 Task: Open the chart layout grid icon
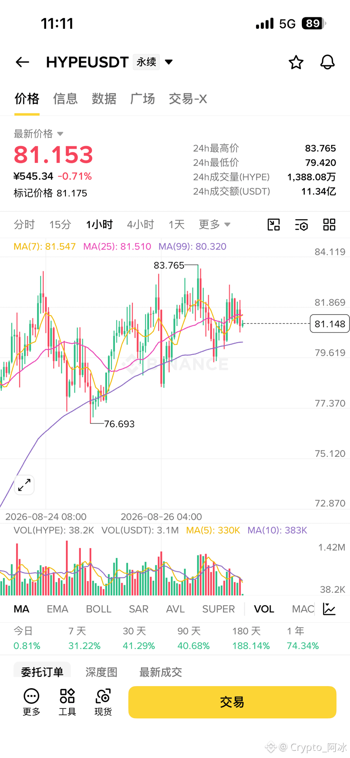329,225
